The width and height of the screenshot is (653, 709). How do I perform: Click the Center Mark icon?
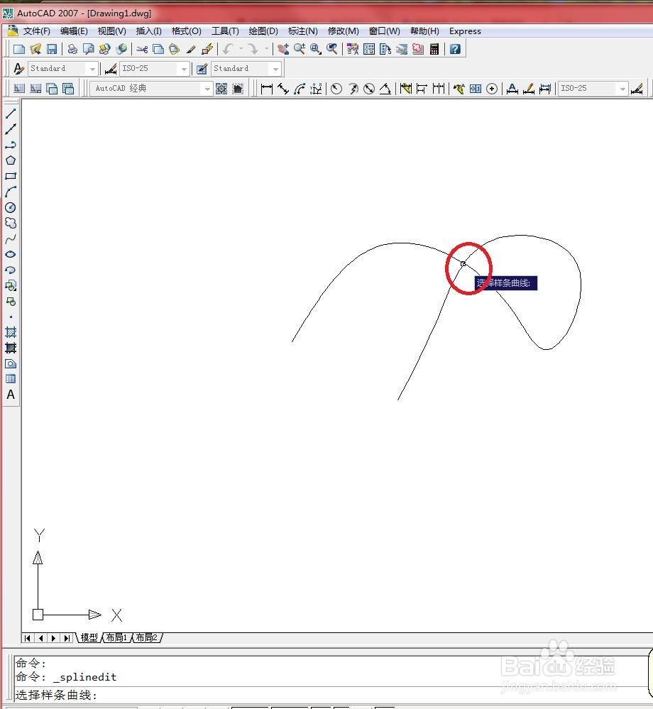pyautogui.click(x=492, y=89)
